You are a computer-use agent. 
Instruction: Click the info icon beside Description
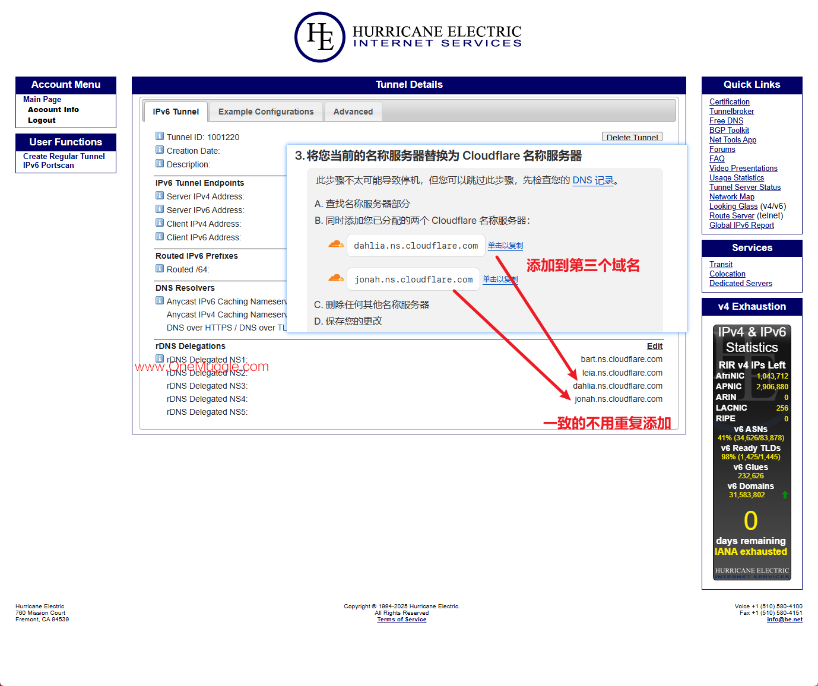point(160,163)
